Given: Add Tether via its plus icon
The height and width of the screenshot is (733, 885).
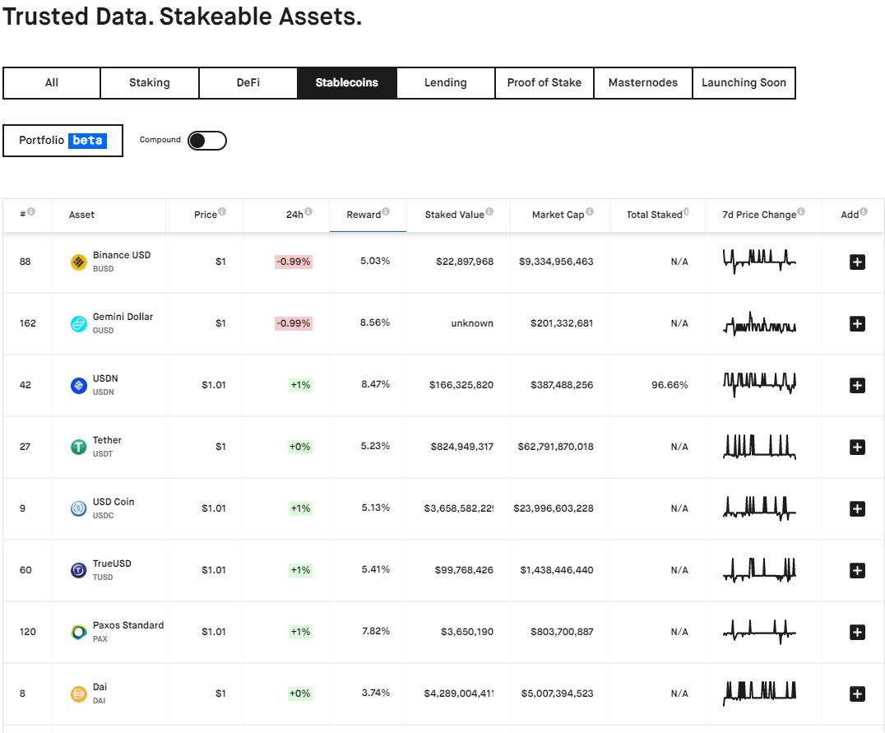Looking at the screenshot, I should click(x=857, y=448).
